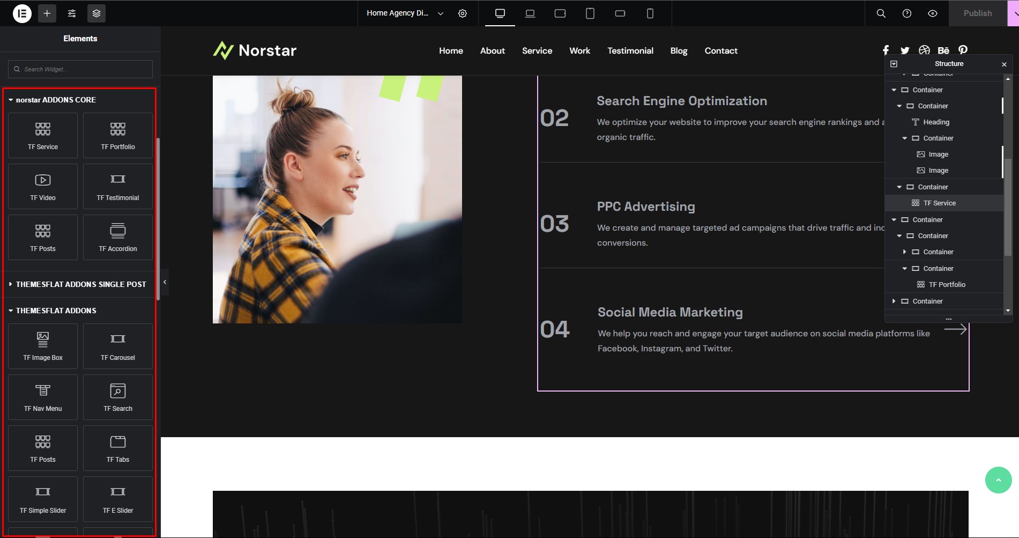
Task: Collapse Container above TF Service row
Action: coord(899,187)
